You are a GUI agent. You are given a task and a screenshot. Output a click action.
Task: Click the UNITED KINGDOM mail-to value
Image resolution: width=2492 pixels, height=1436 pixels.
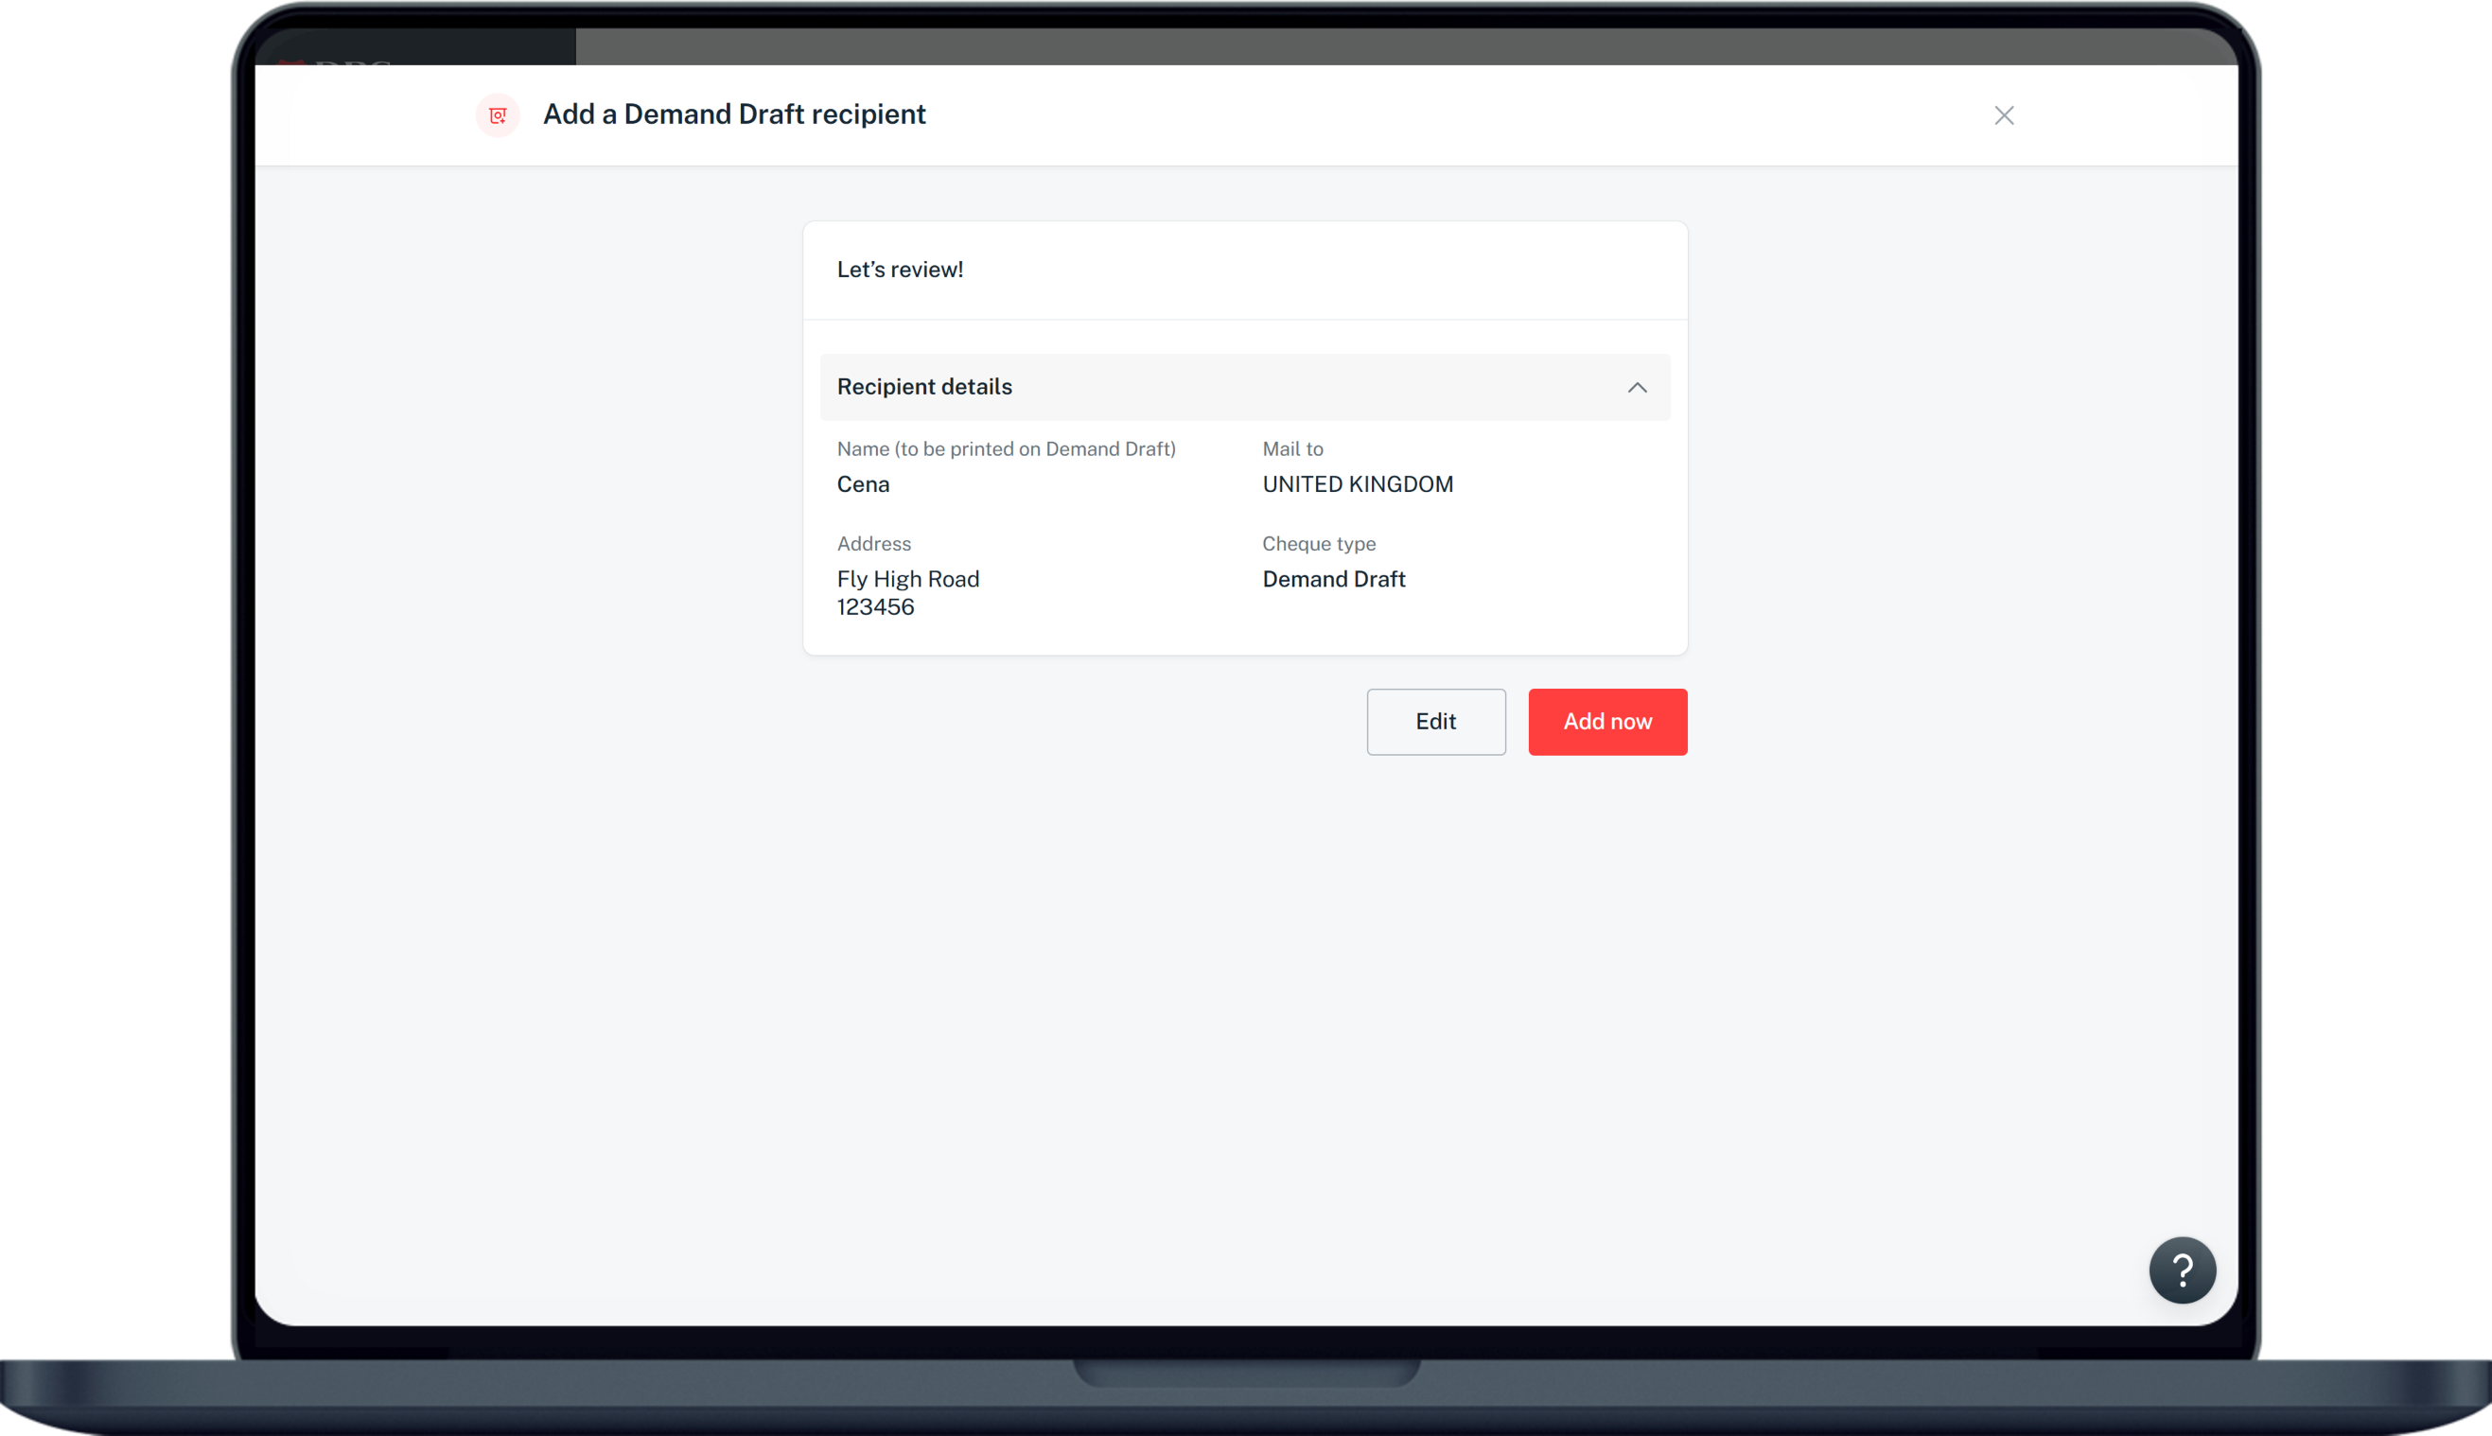tap(1357, 484)
